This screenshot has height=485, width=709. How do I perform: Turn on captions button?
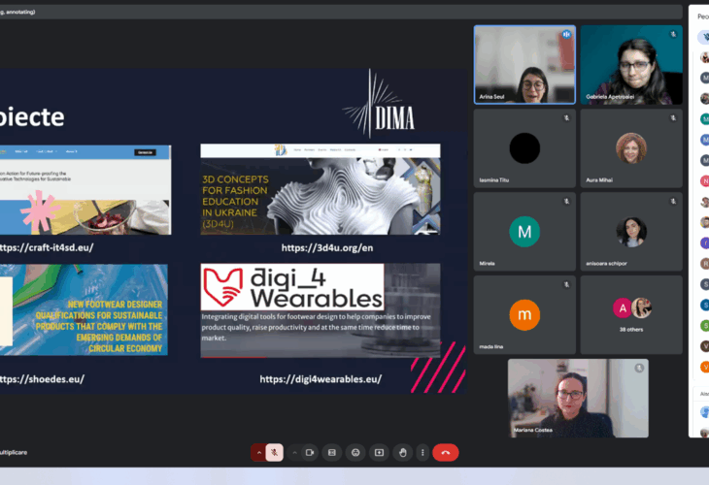(332, 452)
